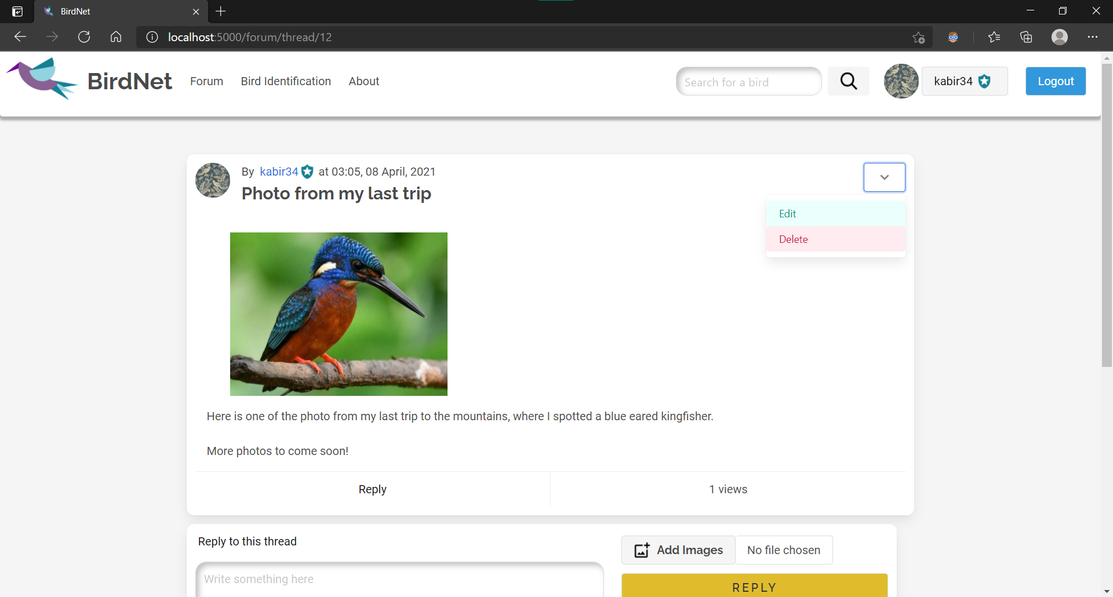Open the Bird Identification page

[285, 81]
